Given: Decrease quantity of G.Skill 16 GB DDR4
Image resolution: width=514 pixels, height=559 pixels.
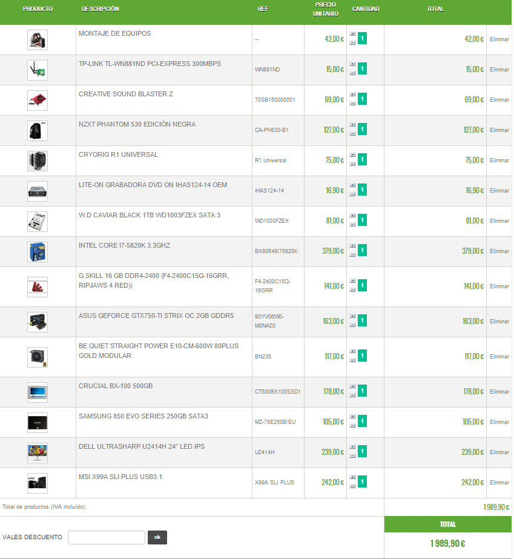Looking at the screenshot, I should pos(352,290).
